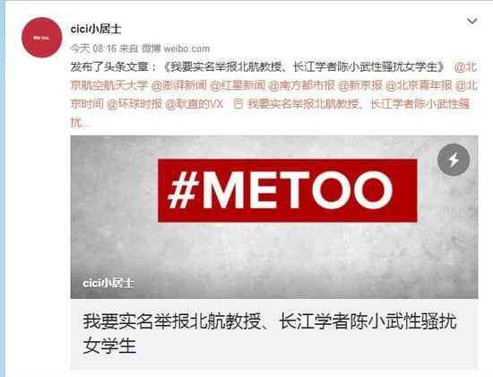Click the cici小居士 author label on the cover image
Screen dimensions: 493x377
(x=108, y=283)
